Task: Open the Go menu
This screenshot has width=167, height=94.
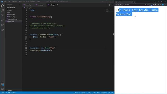Action: pos(24,2)
